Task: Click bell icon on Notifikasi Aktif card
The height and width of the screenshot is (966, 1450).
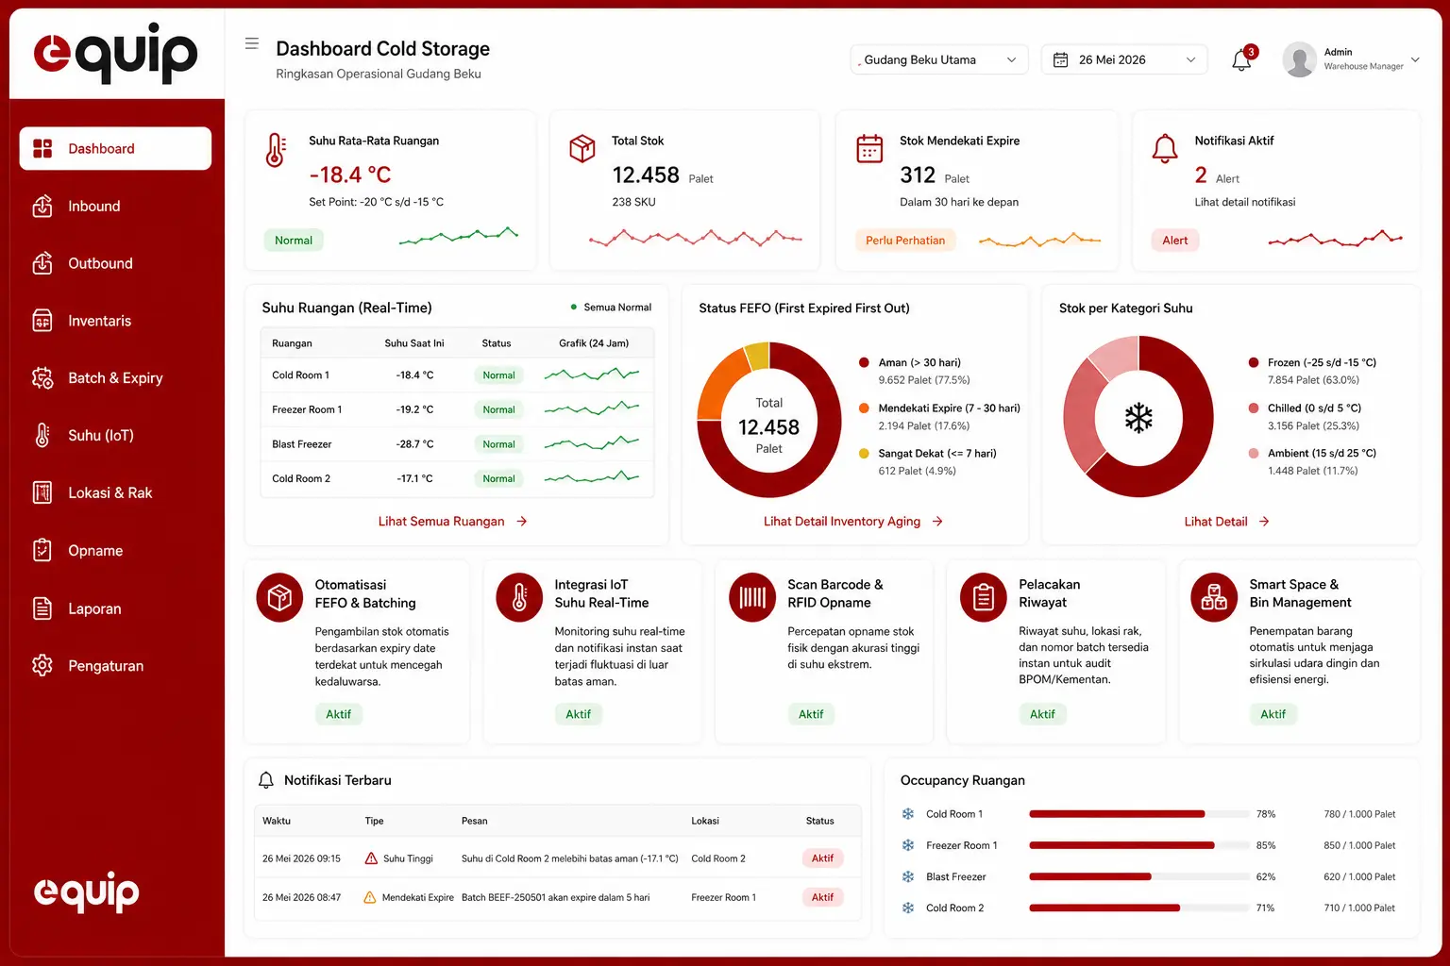Action: point(1165,148)
